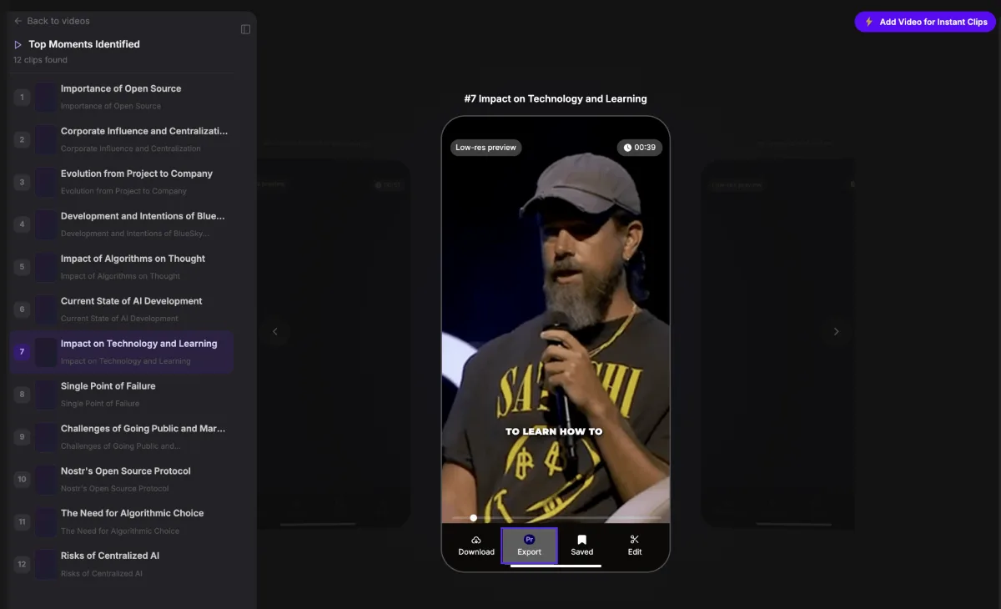
Task: Click the Premiere Export icon
Action: tap(529, 540)
